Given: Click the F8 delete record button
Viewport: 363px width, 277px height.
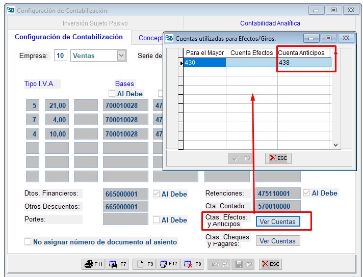Looking at the screenshot, I should [x=192, y=264].
